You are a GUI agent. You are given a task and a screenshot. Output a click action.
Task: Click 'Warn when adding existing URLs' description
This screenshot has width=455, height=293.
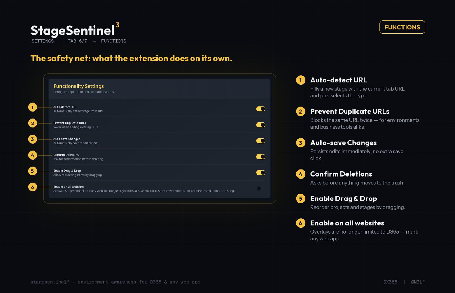click(76, 127)
